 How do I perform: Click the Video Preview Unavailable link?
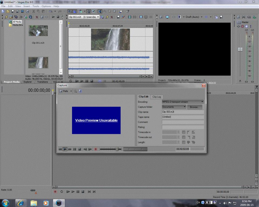click(96, 120)
